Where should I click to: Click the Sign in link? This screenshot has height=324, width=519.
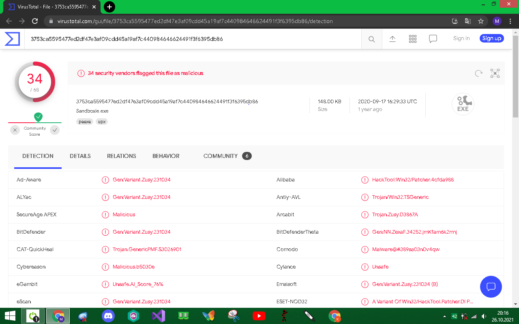click(461, 38)
